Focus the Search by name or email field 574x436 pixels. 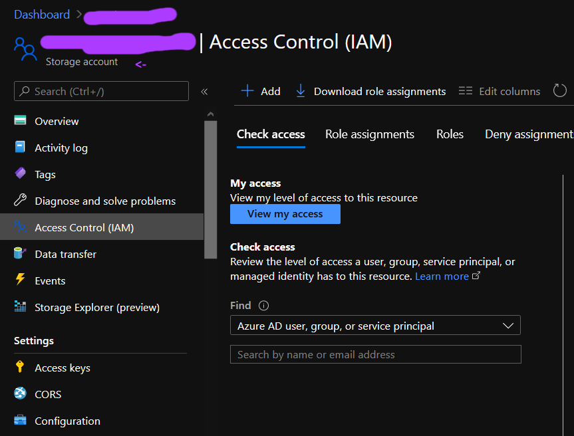[376, 354]
